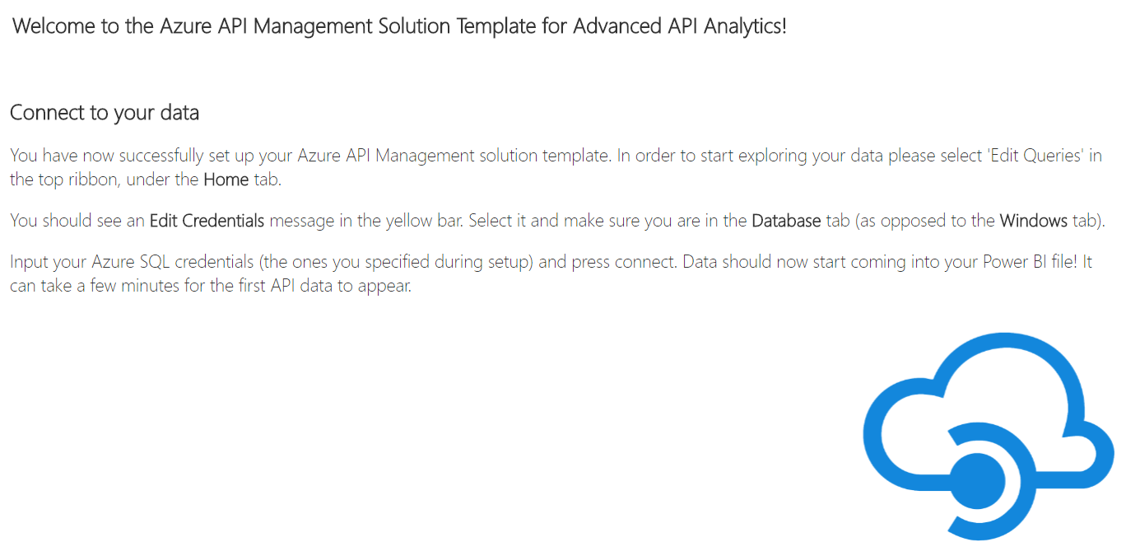1126x556 pixels.
Task: Click the blue Azure API Management cloud icon
Action: 988,436
